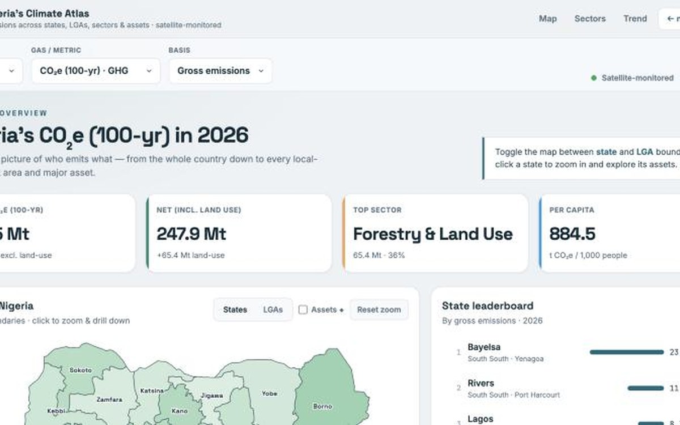Enable the Assets checkbox
Viewport: 680px width, 425px height.
(303, 310)
